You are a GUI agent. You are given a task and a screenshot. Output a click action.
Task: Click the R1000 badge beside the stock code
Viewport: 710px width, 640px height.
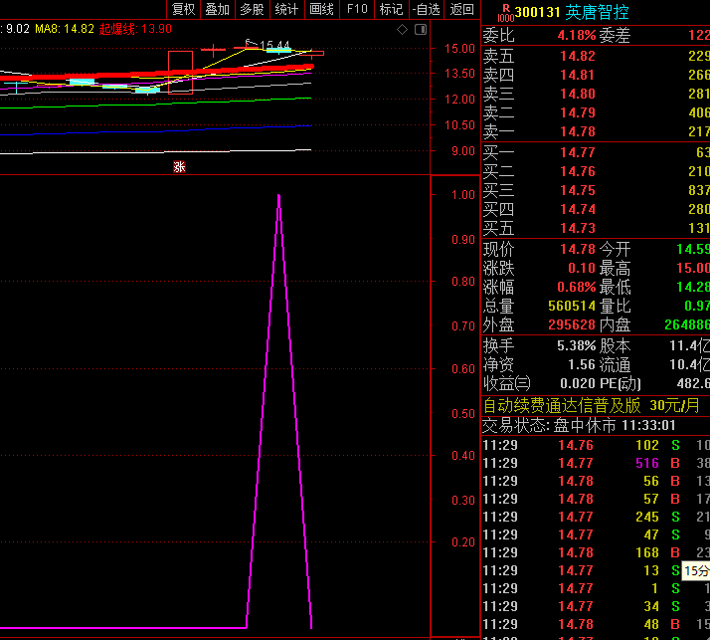pos(504,12)
